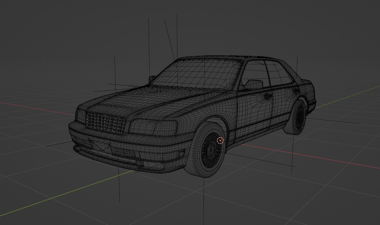This screenshot has height=225, width=380.
Task: Select the fog light on the front bumper
Action: click(x=181, y=153)
